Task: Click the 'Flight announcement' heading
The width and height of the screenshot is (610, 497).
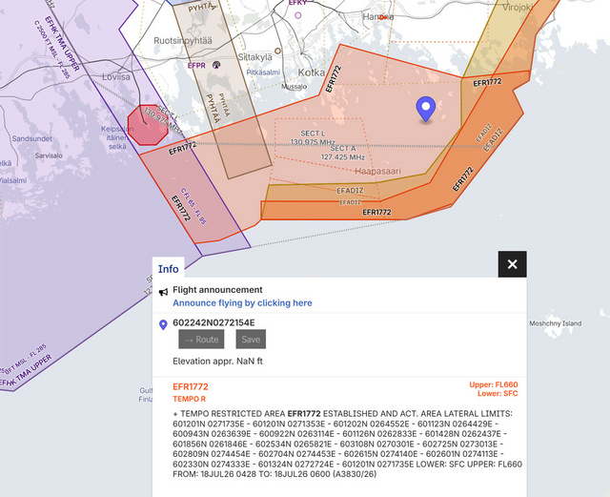Action: (217, 290)
